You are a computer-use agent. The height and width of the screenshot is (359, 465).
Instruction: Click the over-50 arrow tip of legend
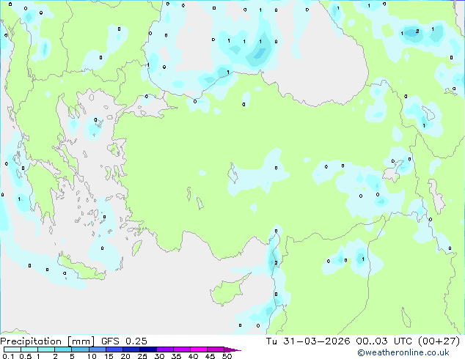pos(232,349)
